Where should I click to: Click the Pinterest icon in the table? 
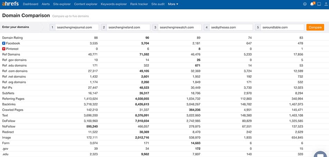pos(4,49)
